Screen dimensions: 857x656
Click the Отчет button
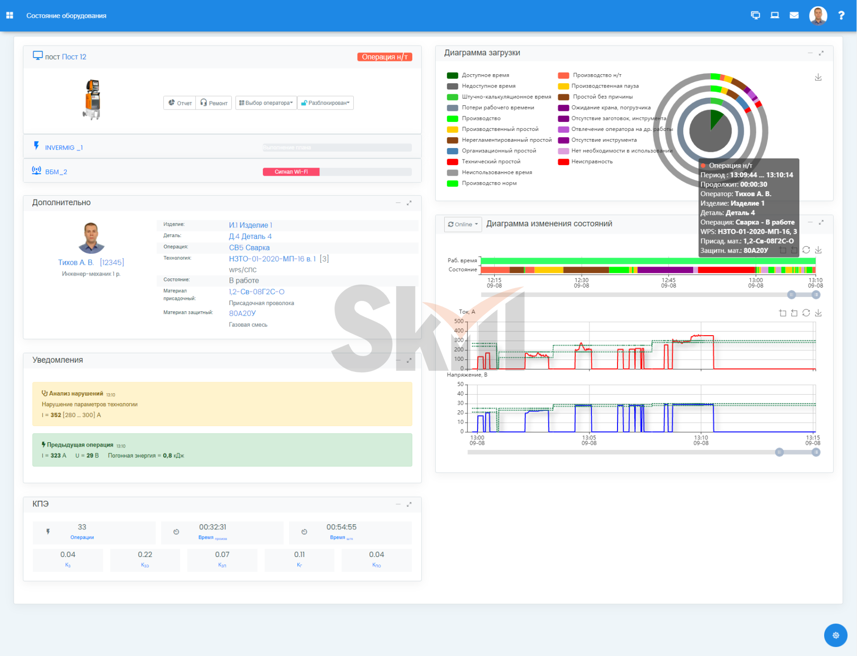pos(179,103)
